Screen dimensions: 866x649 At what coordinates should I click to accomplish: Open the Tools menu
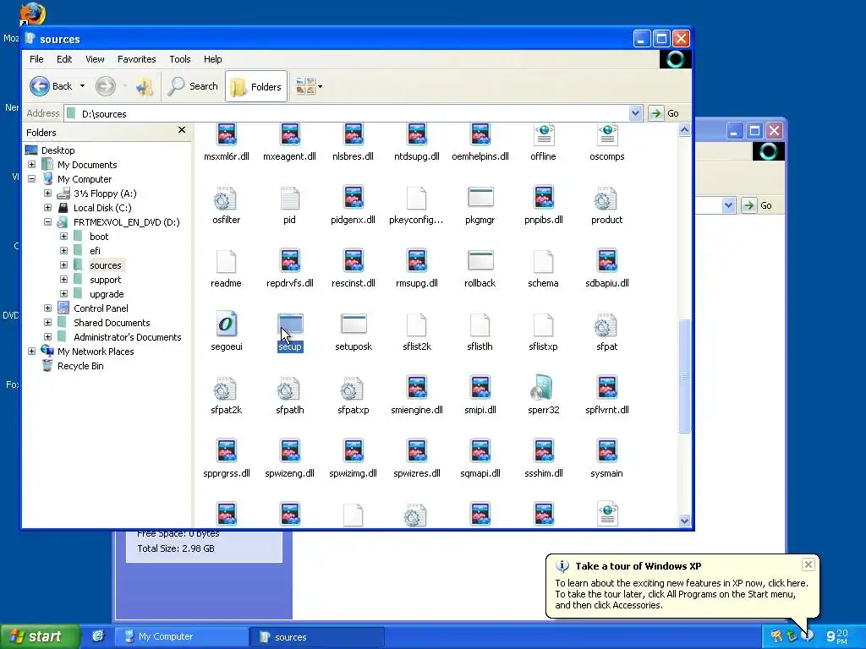pyautogui.click(x=179, y=59)
